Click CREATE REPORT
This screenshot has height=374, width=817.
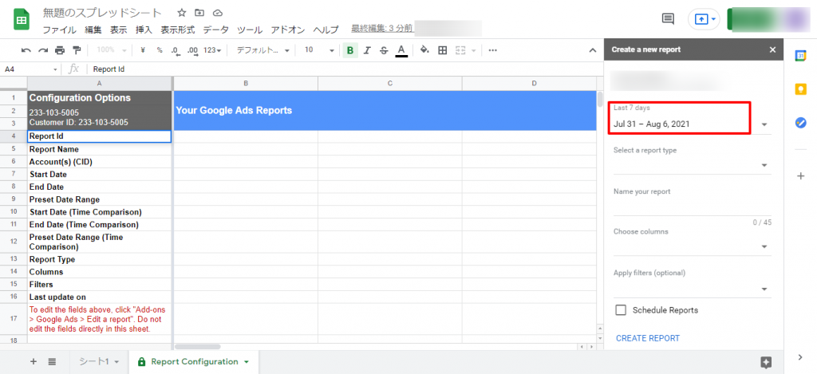tap(648, 338)
